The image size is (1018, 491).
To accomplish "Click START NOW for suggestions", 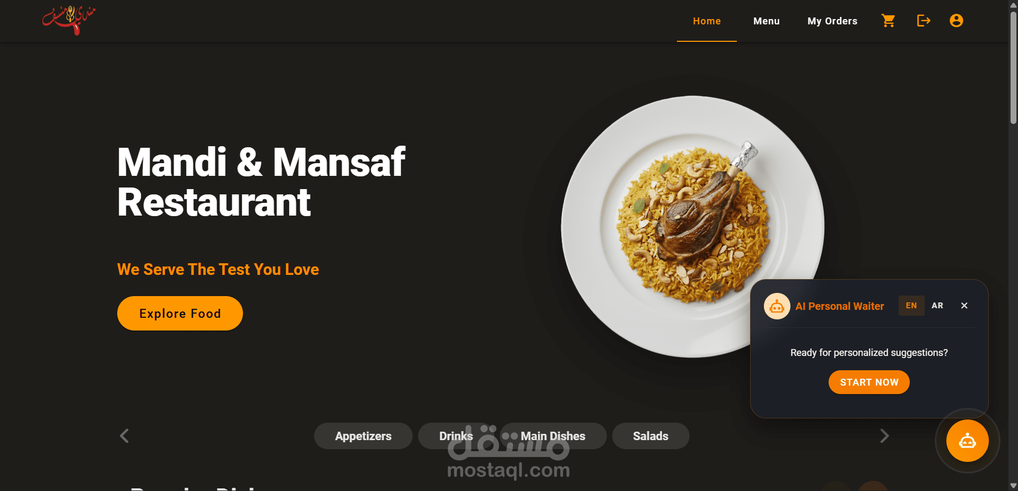I will (x=869, y=382).
